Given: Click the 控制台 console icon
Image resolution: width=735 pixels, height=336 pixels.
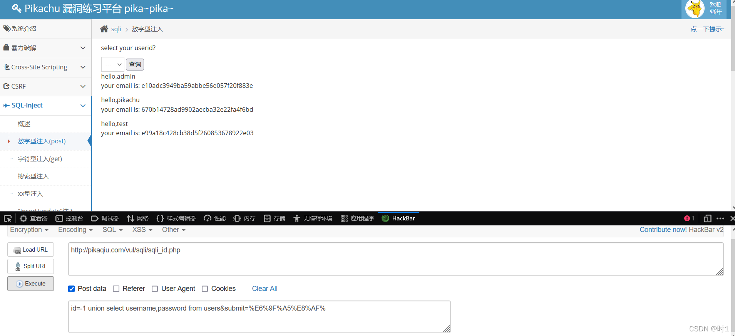Looking at the screenshot, I should [x=59, y=218].
